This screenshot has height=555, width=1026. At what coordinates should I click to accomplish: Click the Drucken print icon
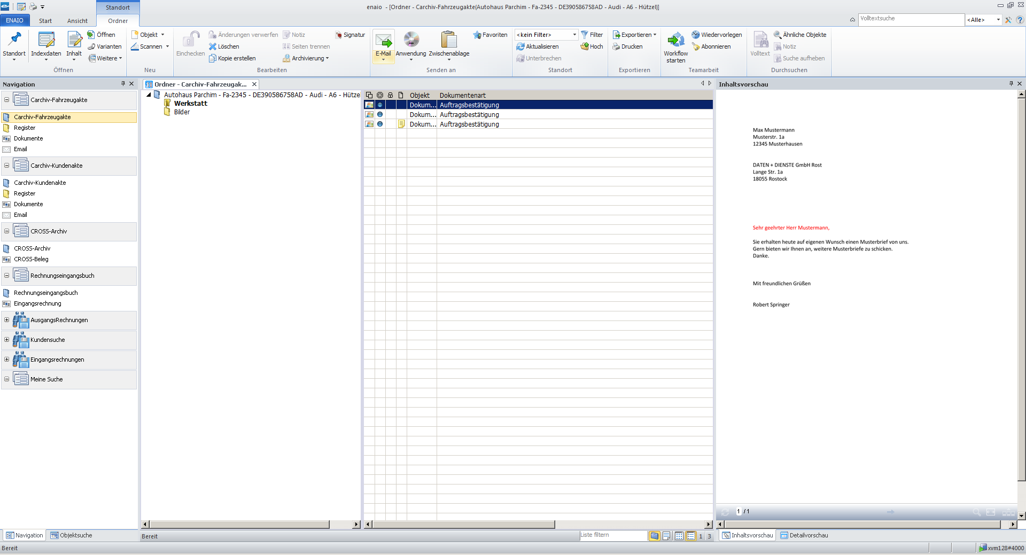click(616, 46)
